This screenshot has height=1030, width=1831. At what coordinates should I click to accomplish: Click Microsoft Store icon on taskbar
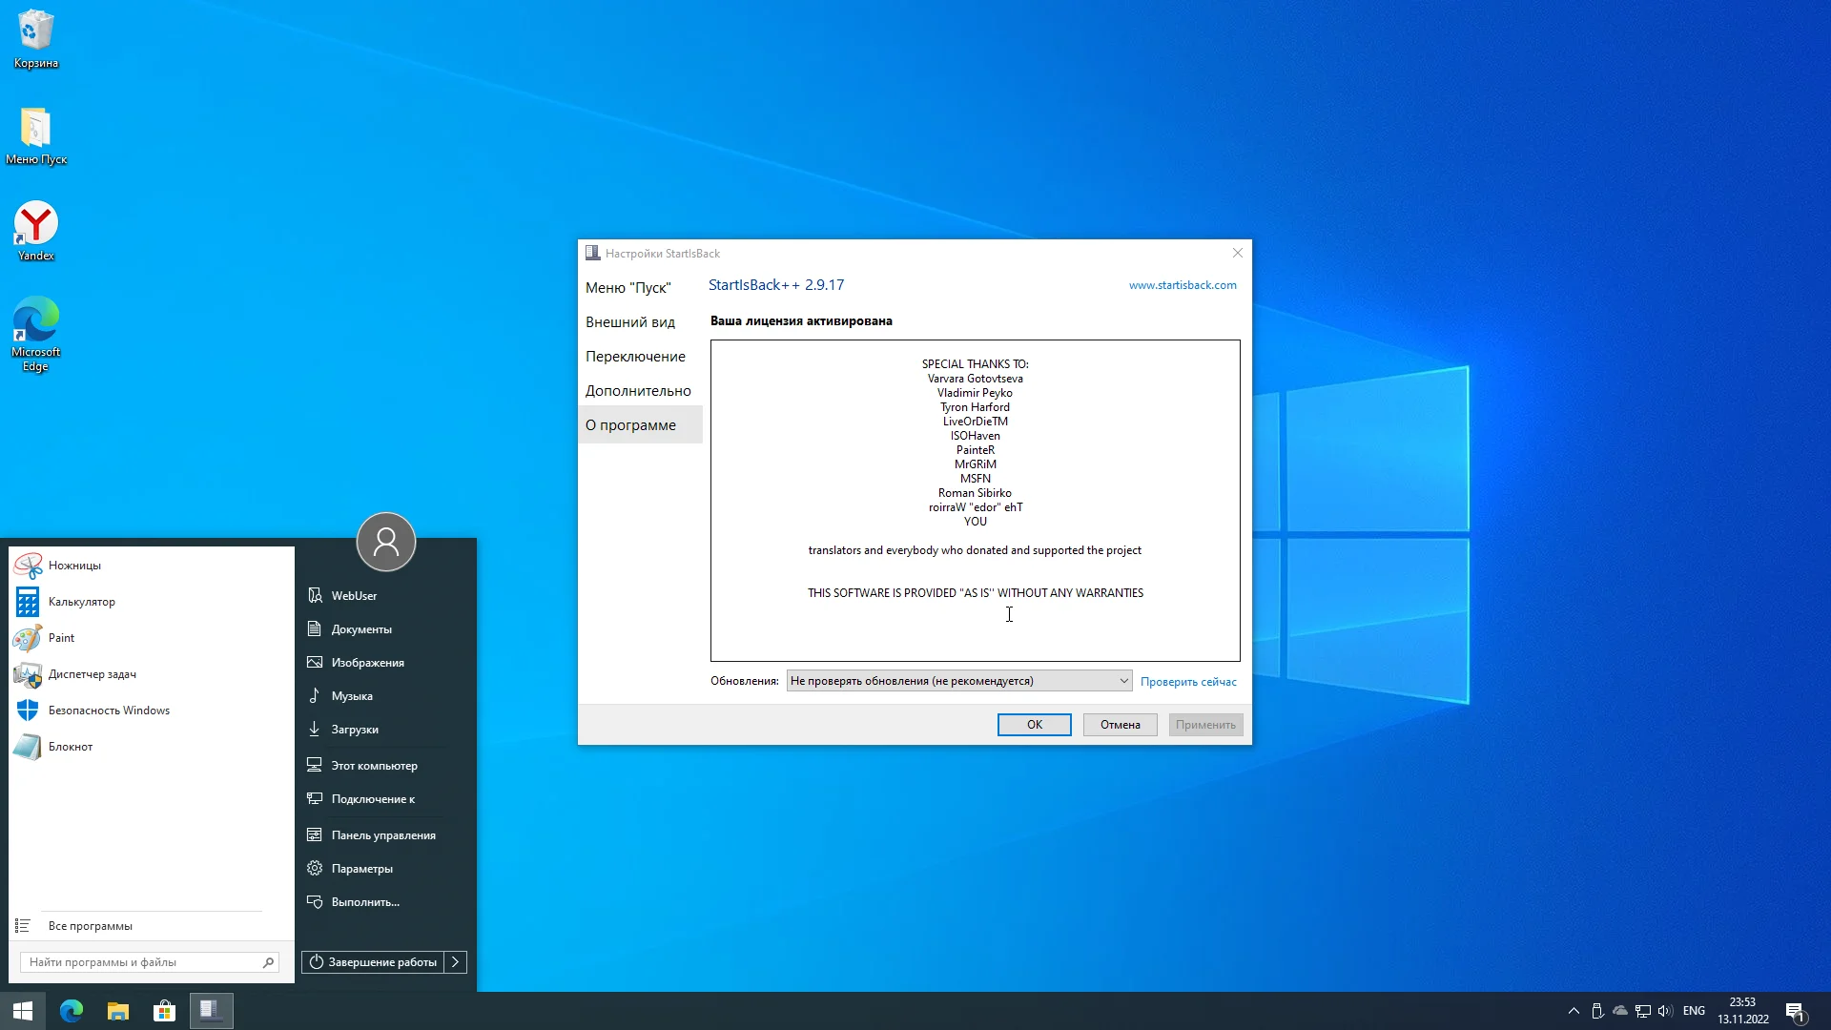tap(164, 1011)
